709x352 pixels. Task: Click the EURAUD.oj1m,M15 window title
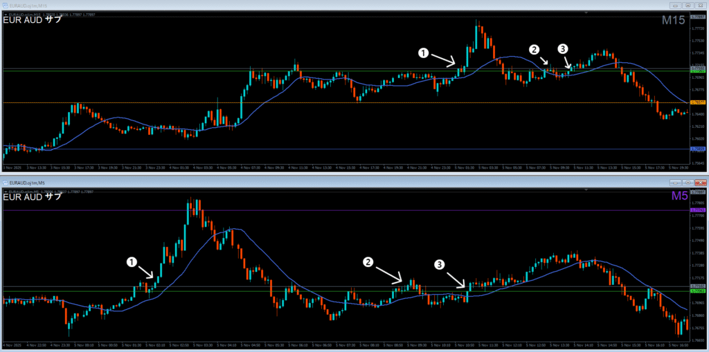click(x=27, y=6)
